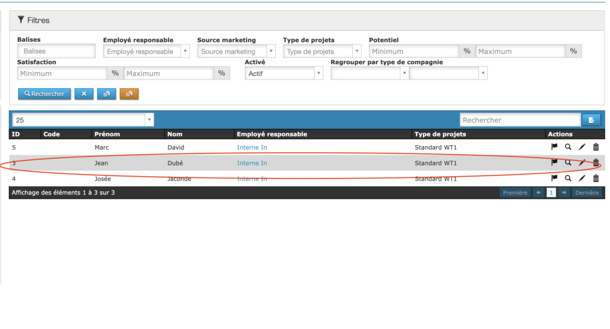
Task: Open the Employé responsable filter dropdown
Action: (x=146, y=52)
